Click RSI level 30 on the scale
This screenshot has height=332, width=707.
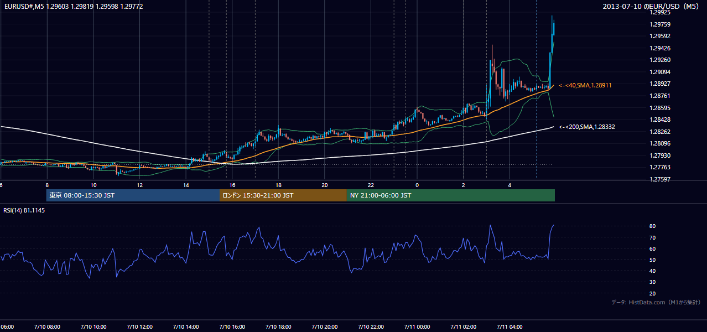[652, 282]
